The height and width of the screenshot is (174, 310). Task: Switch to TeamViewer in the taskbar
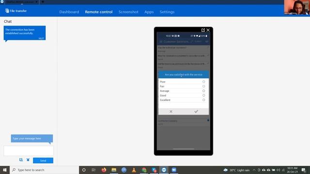point(164,170)
